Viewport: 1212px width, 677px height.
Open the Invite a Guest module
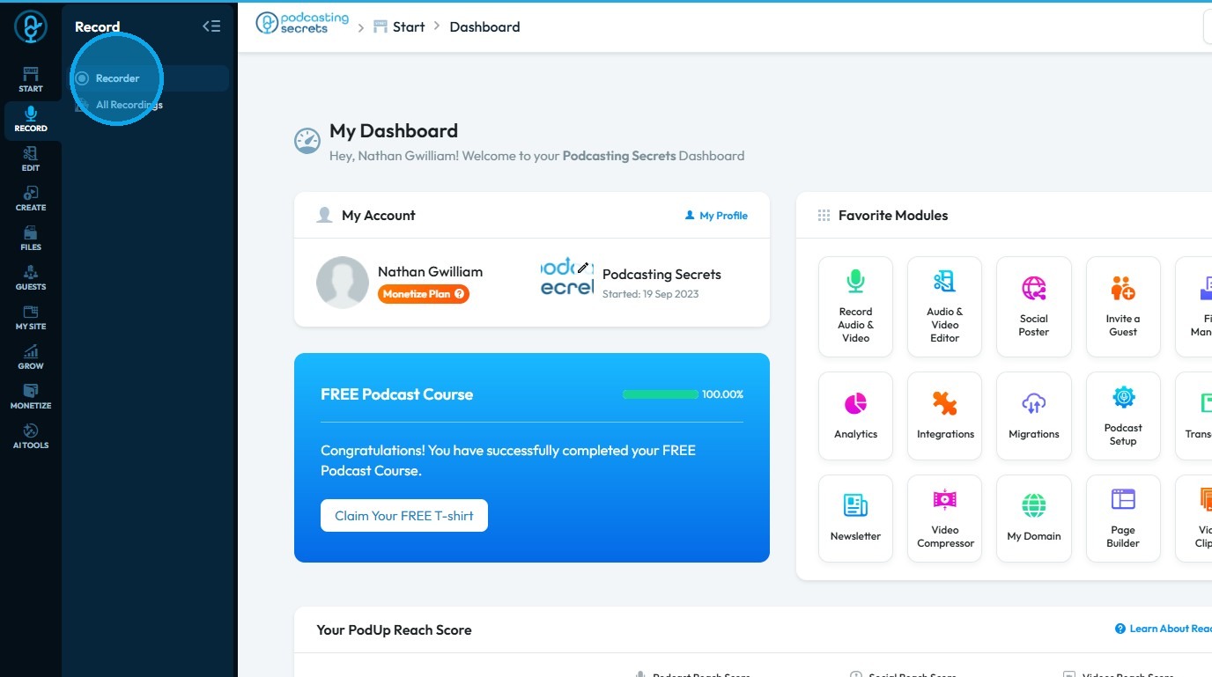(1123, 306)
